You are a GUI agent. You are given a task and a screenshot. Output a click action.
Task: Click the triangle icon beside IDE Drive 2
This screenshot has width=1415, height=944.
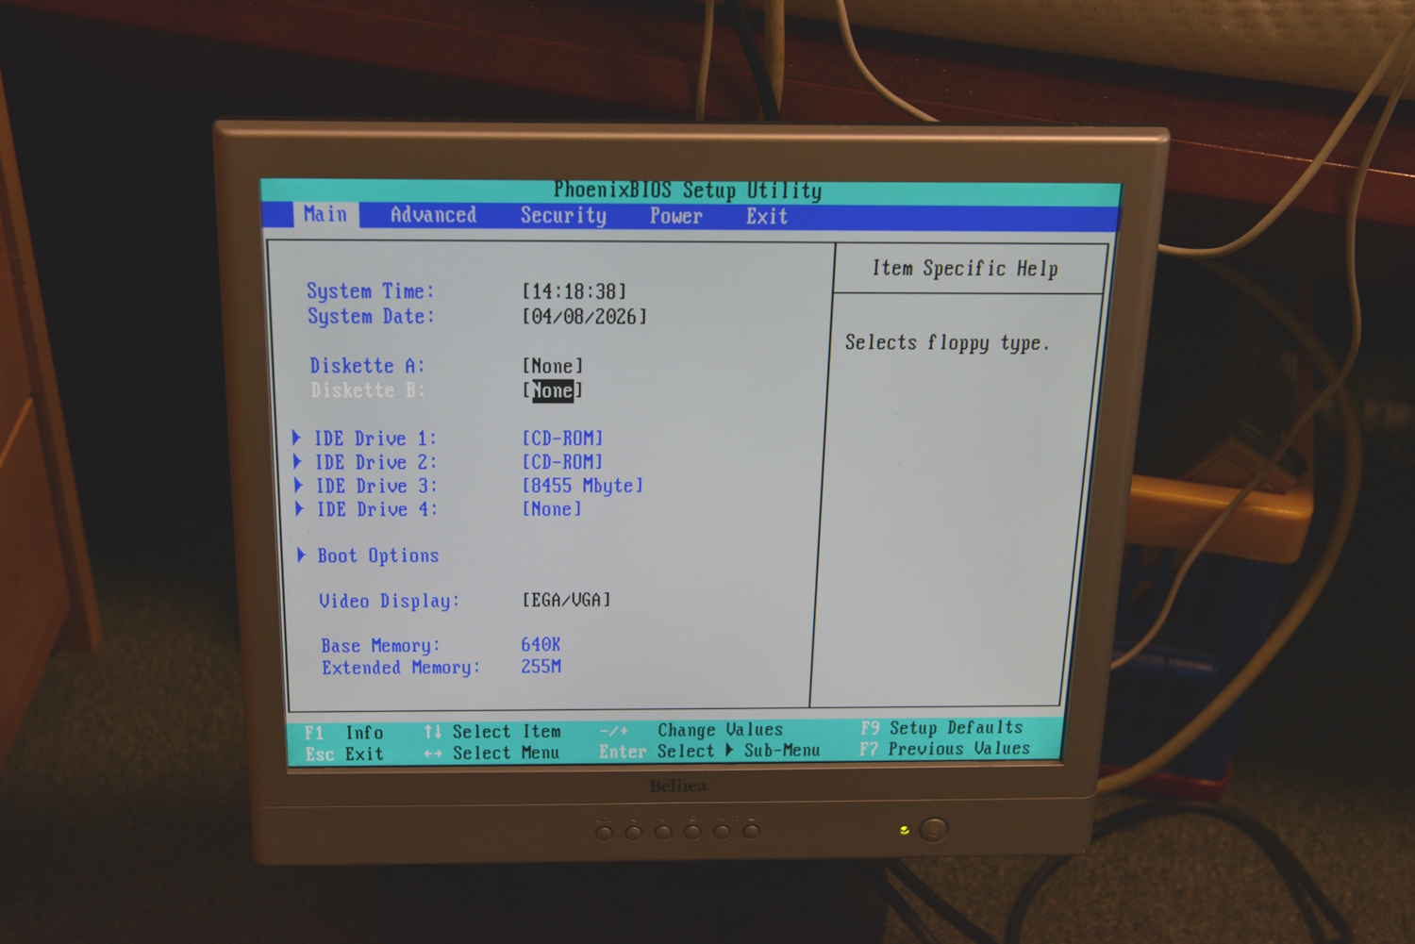click(297, 462)
